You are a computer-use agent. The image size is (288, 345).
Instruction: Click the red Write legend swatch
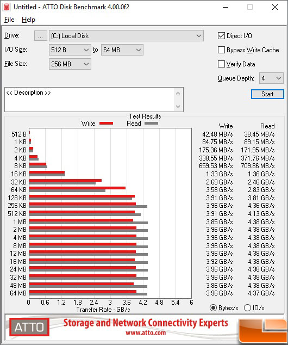[106, 124]
